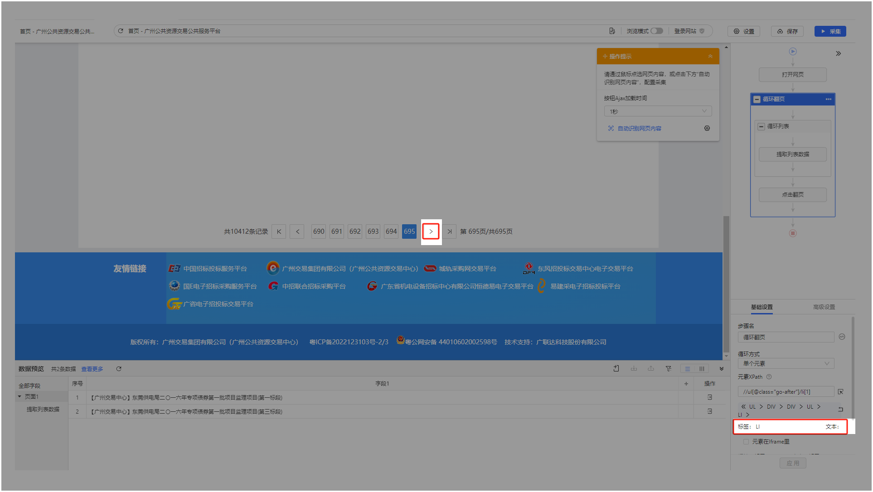Toggle the 浏览模式 switch
This screenshot has width=873, height=492.
pyautogui.click(x=656, y=31)
